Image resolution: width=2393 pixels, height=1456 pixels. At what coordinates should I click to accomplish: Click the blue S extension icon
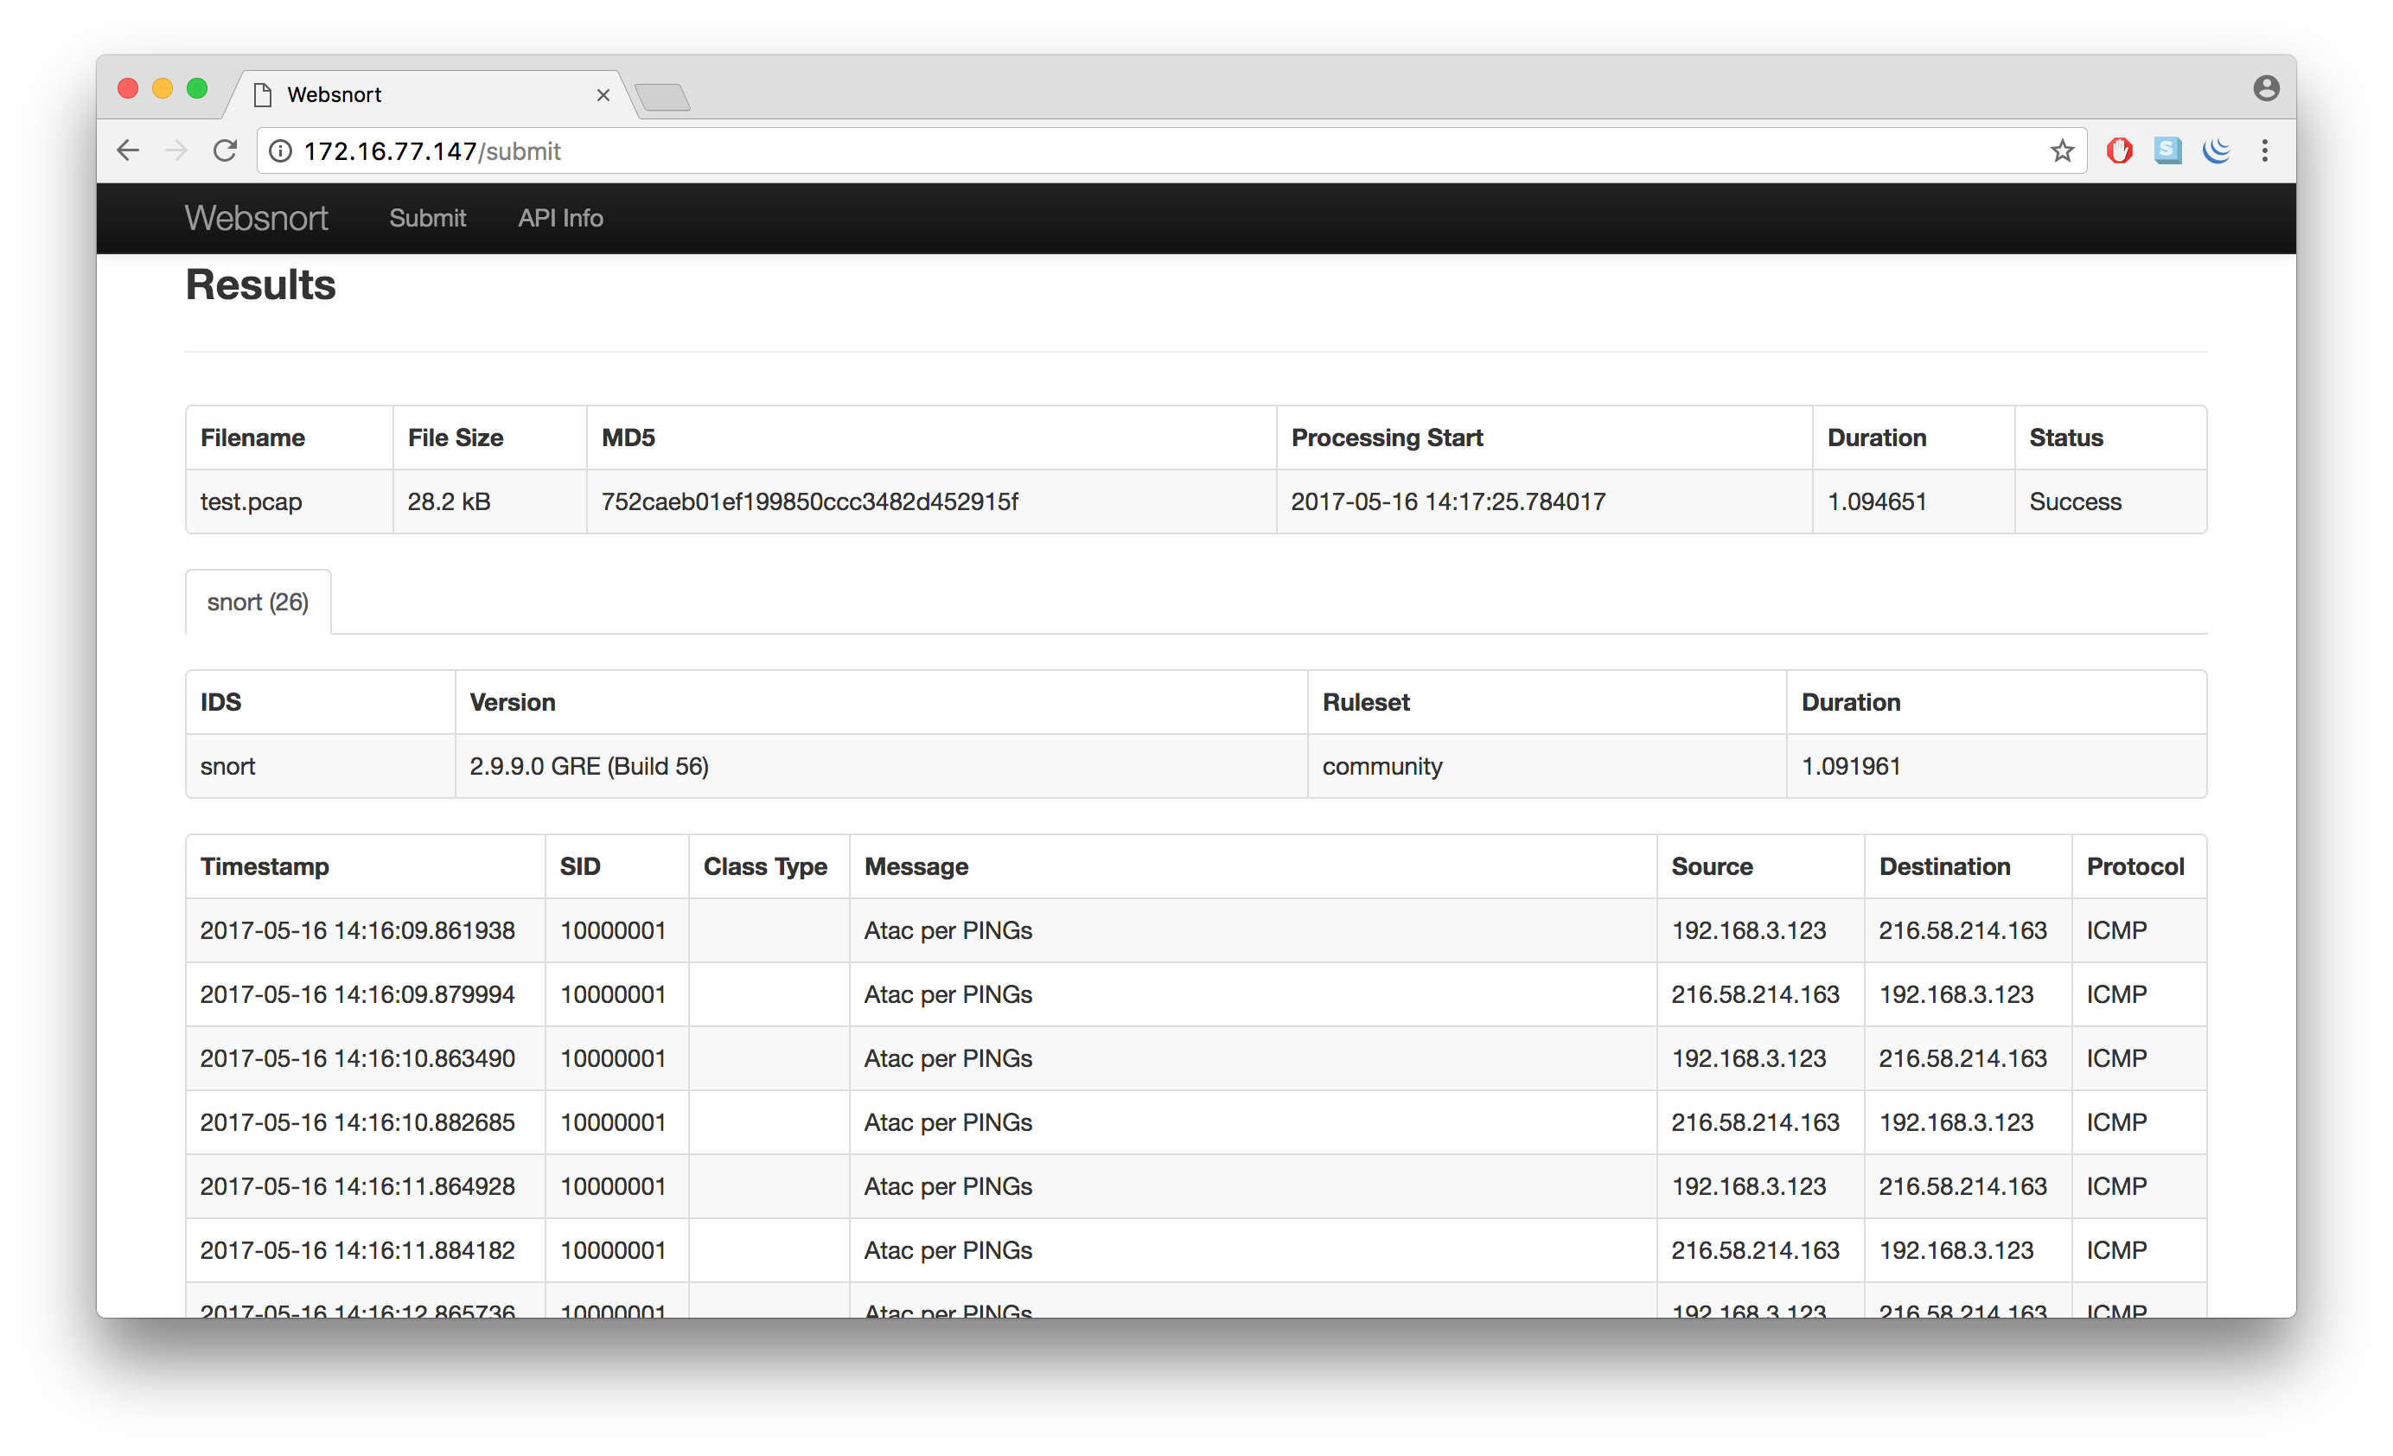click(x=2167, y=150)
